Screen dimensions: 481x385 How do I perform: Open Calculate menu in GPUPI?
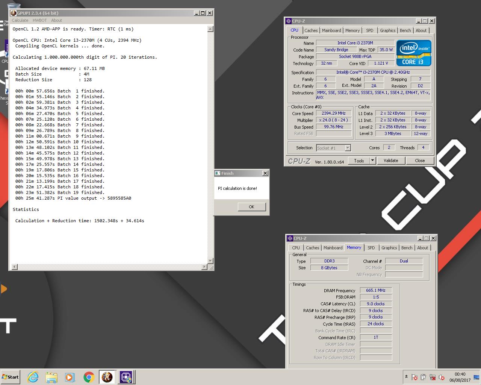20,20
